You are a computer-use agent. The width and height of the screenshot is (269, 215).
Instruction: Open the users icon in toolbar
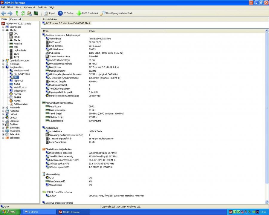(x=30, y=13)
